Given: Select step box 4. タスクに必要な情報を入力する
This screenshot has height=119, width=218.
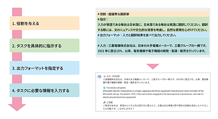Looking at the screenshot, I should 44,91.
